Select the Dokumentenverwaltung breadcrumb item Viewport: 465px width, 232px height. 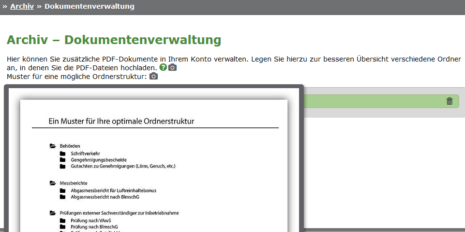coord(89,7)
